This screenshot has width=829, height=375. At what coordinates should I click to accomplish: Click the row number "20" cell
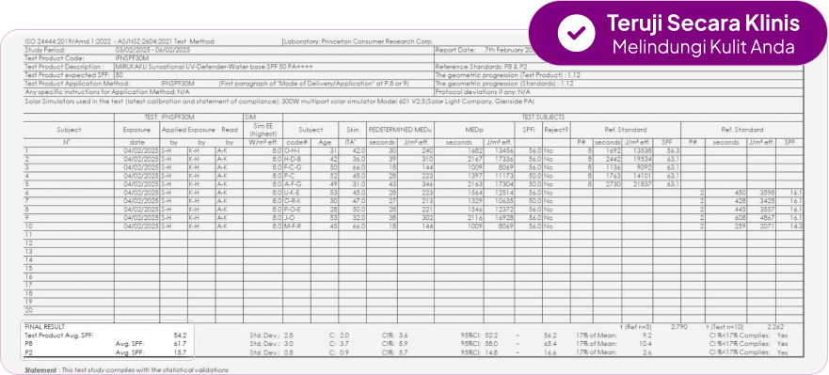(x=29, y=310)
